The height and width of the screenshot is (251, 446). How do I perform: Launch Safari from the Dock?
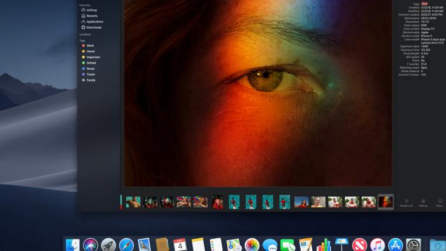(126, 245)
